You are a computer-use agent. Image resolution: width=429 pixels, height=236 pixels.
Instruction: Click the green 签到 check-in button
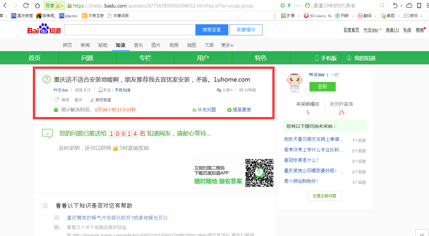[322, 87]
